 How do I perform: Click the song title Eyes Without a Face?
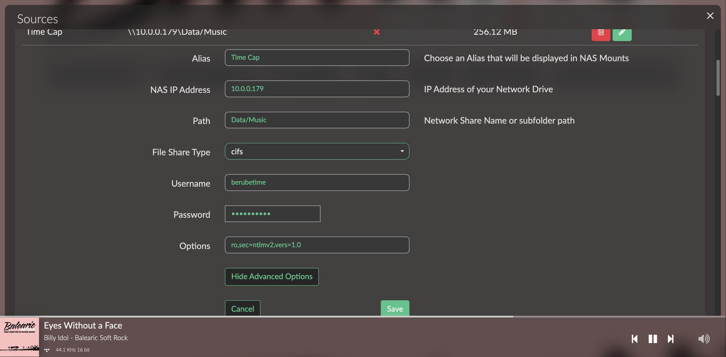click(83, 326)
